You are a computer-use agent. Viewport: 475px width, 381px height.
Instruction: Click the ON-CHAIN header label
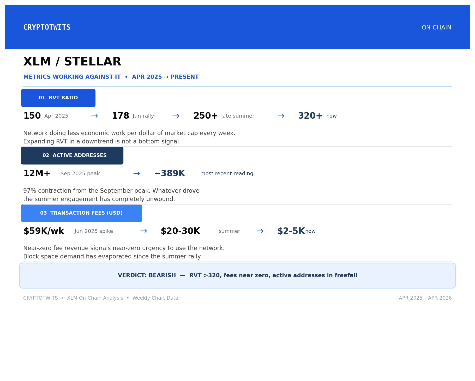[x=436, y=28]
